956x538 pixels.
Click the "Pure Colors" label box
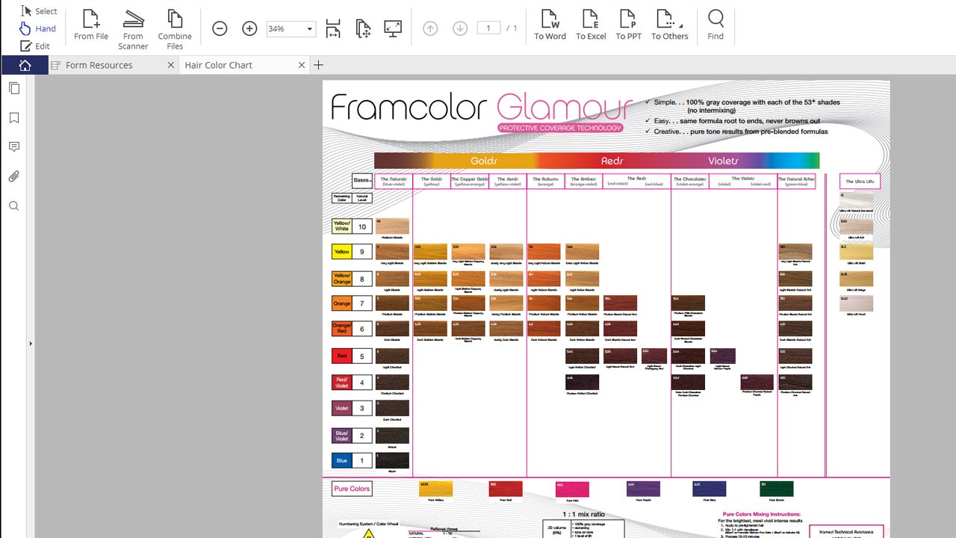click(352, 489)
